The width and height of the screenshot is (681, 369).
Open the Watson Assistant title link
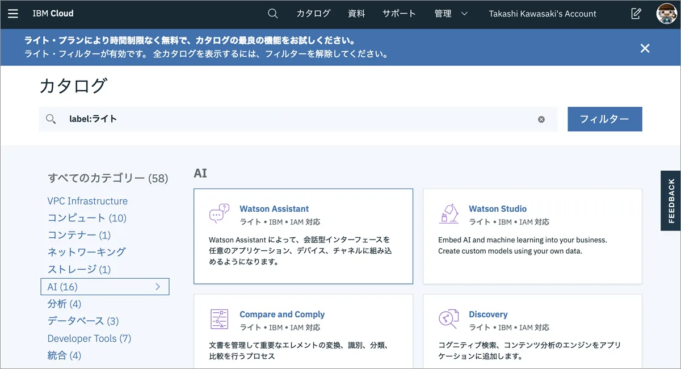(274, 209)
